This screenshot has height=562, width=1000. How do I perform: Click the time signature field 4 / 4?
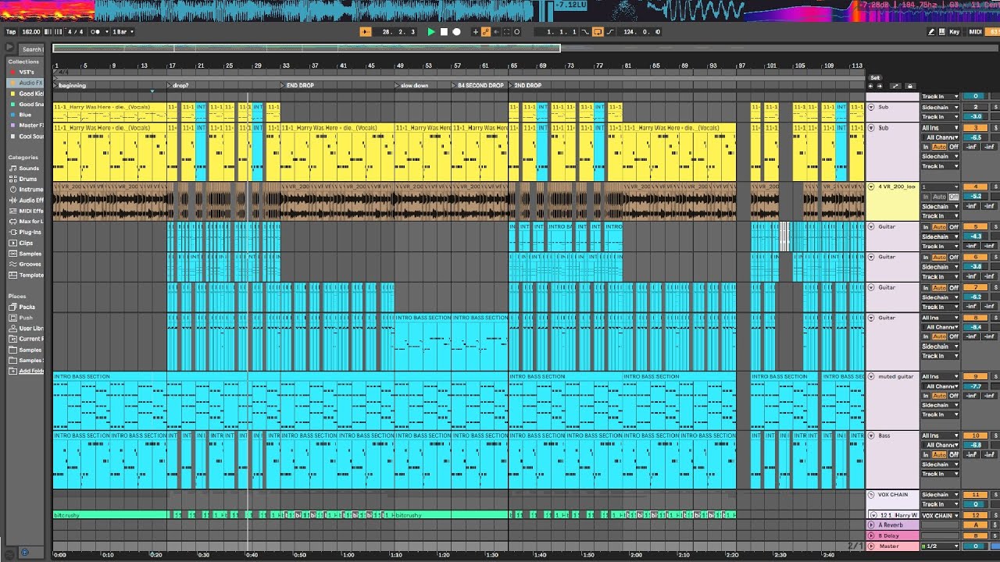75,32
